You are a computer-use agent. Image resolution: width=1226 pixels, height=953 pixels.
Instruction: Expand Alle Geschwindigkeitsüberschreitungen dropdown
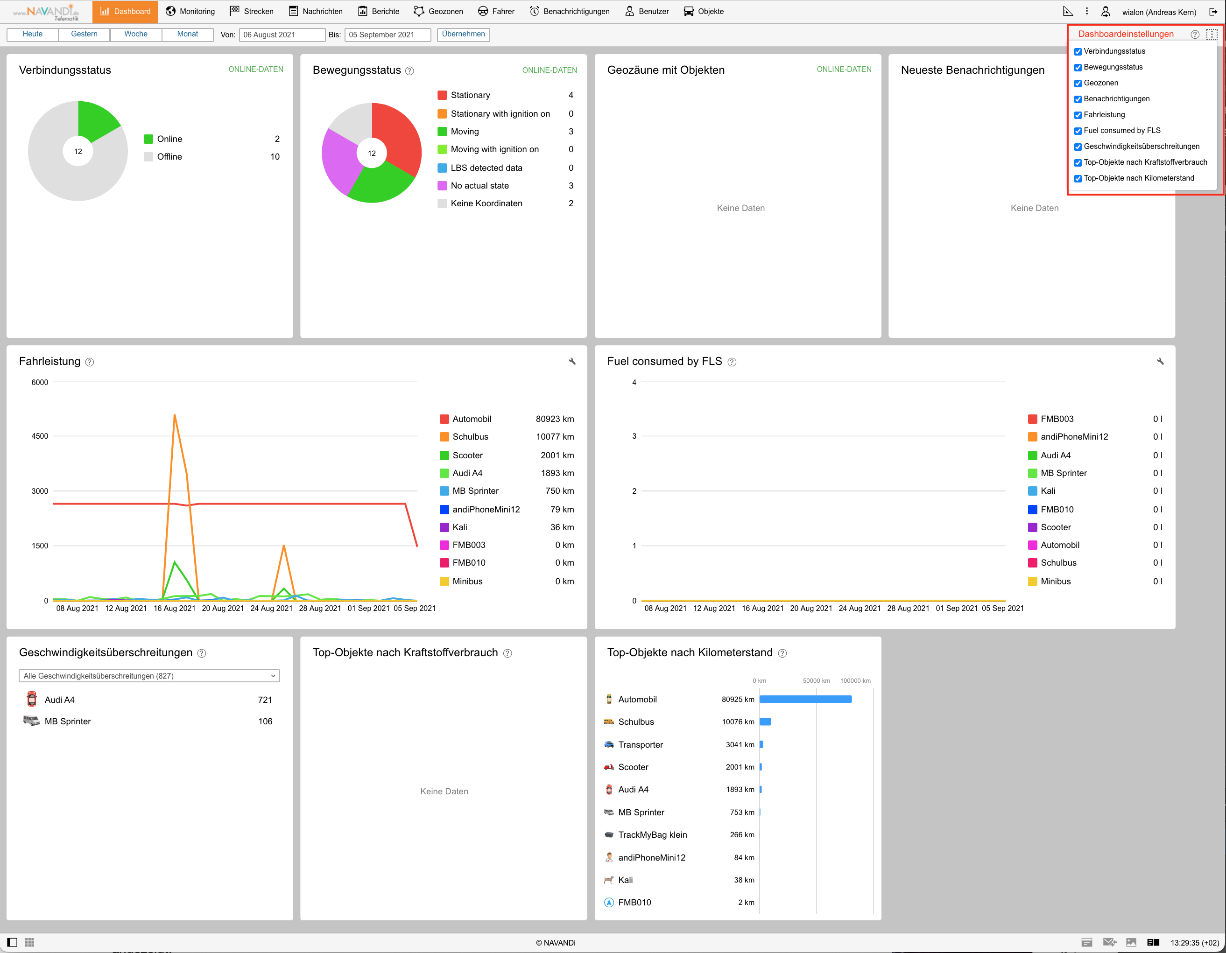tap(149, 676)
